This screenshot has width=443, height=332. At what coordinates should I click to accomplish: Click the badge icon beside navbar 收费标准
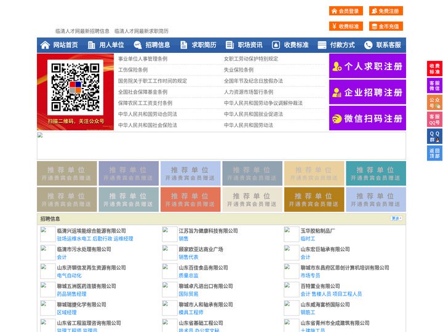[x=276, y=45]
